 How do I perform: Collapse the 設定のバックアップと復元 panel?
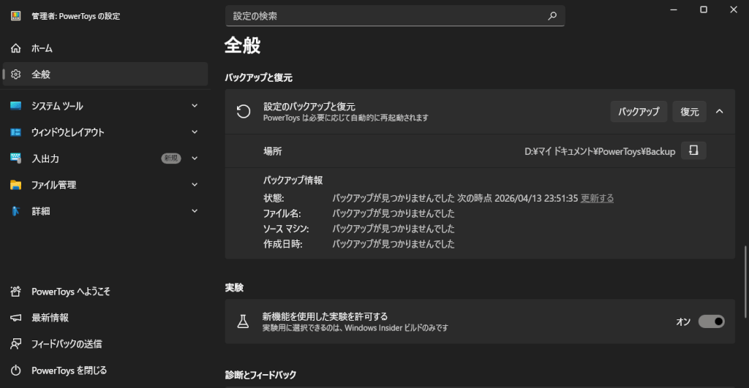tap(719, 112)
